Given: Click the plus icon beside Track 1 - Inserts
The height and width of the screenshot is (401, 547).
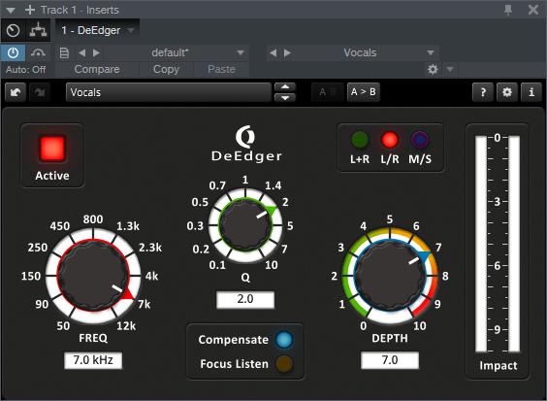Looking at the screenshot, I should [x=30, y=10].
